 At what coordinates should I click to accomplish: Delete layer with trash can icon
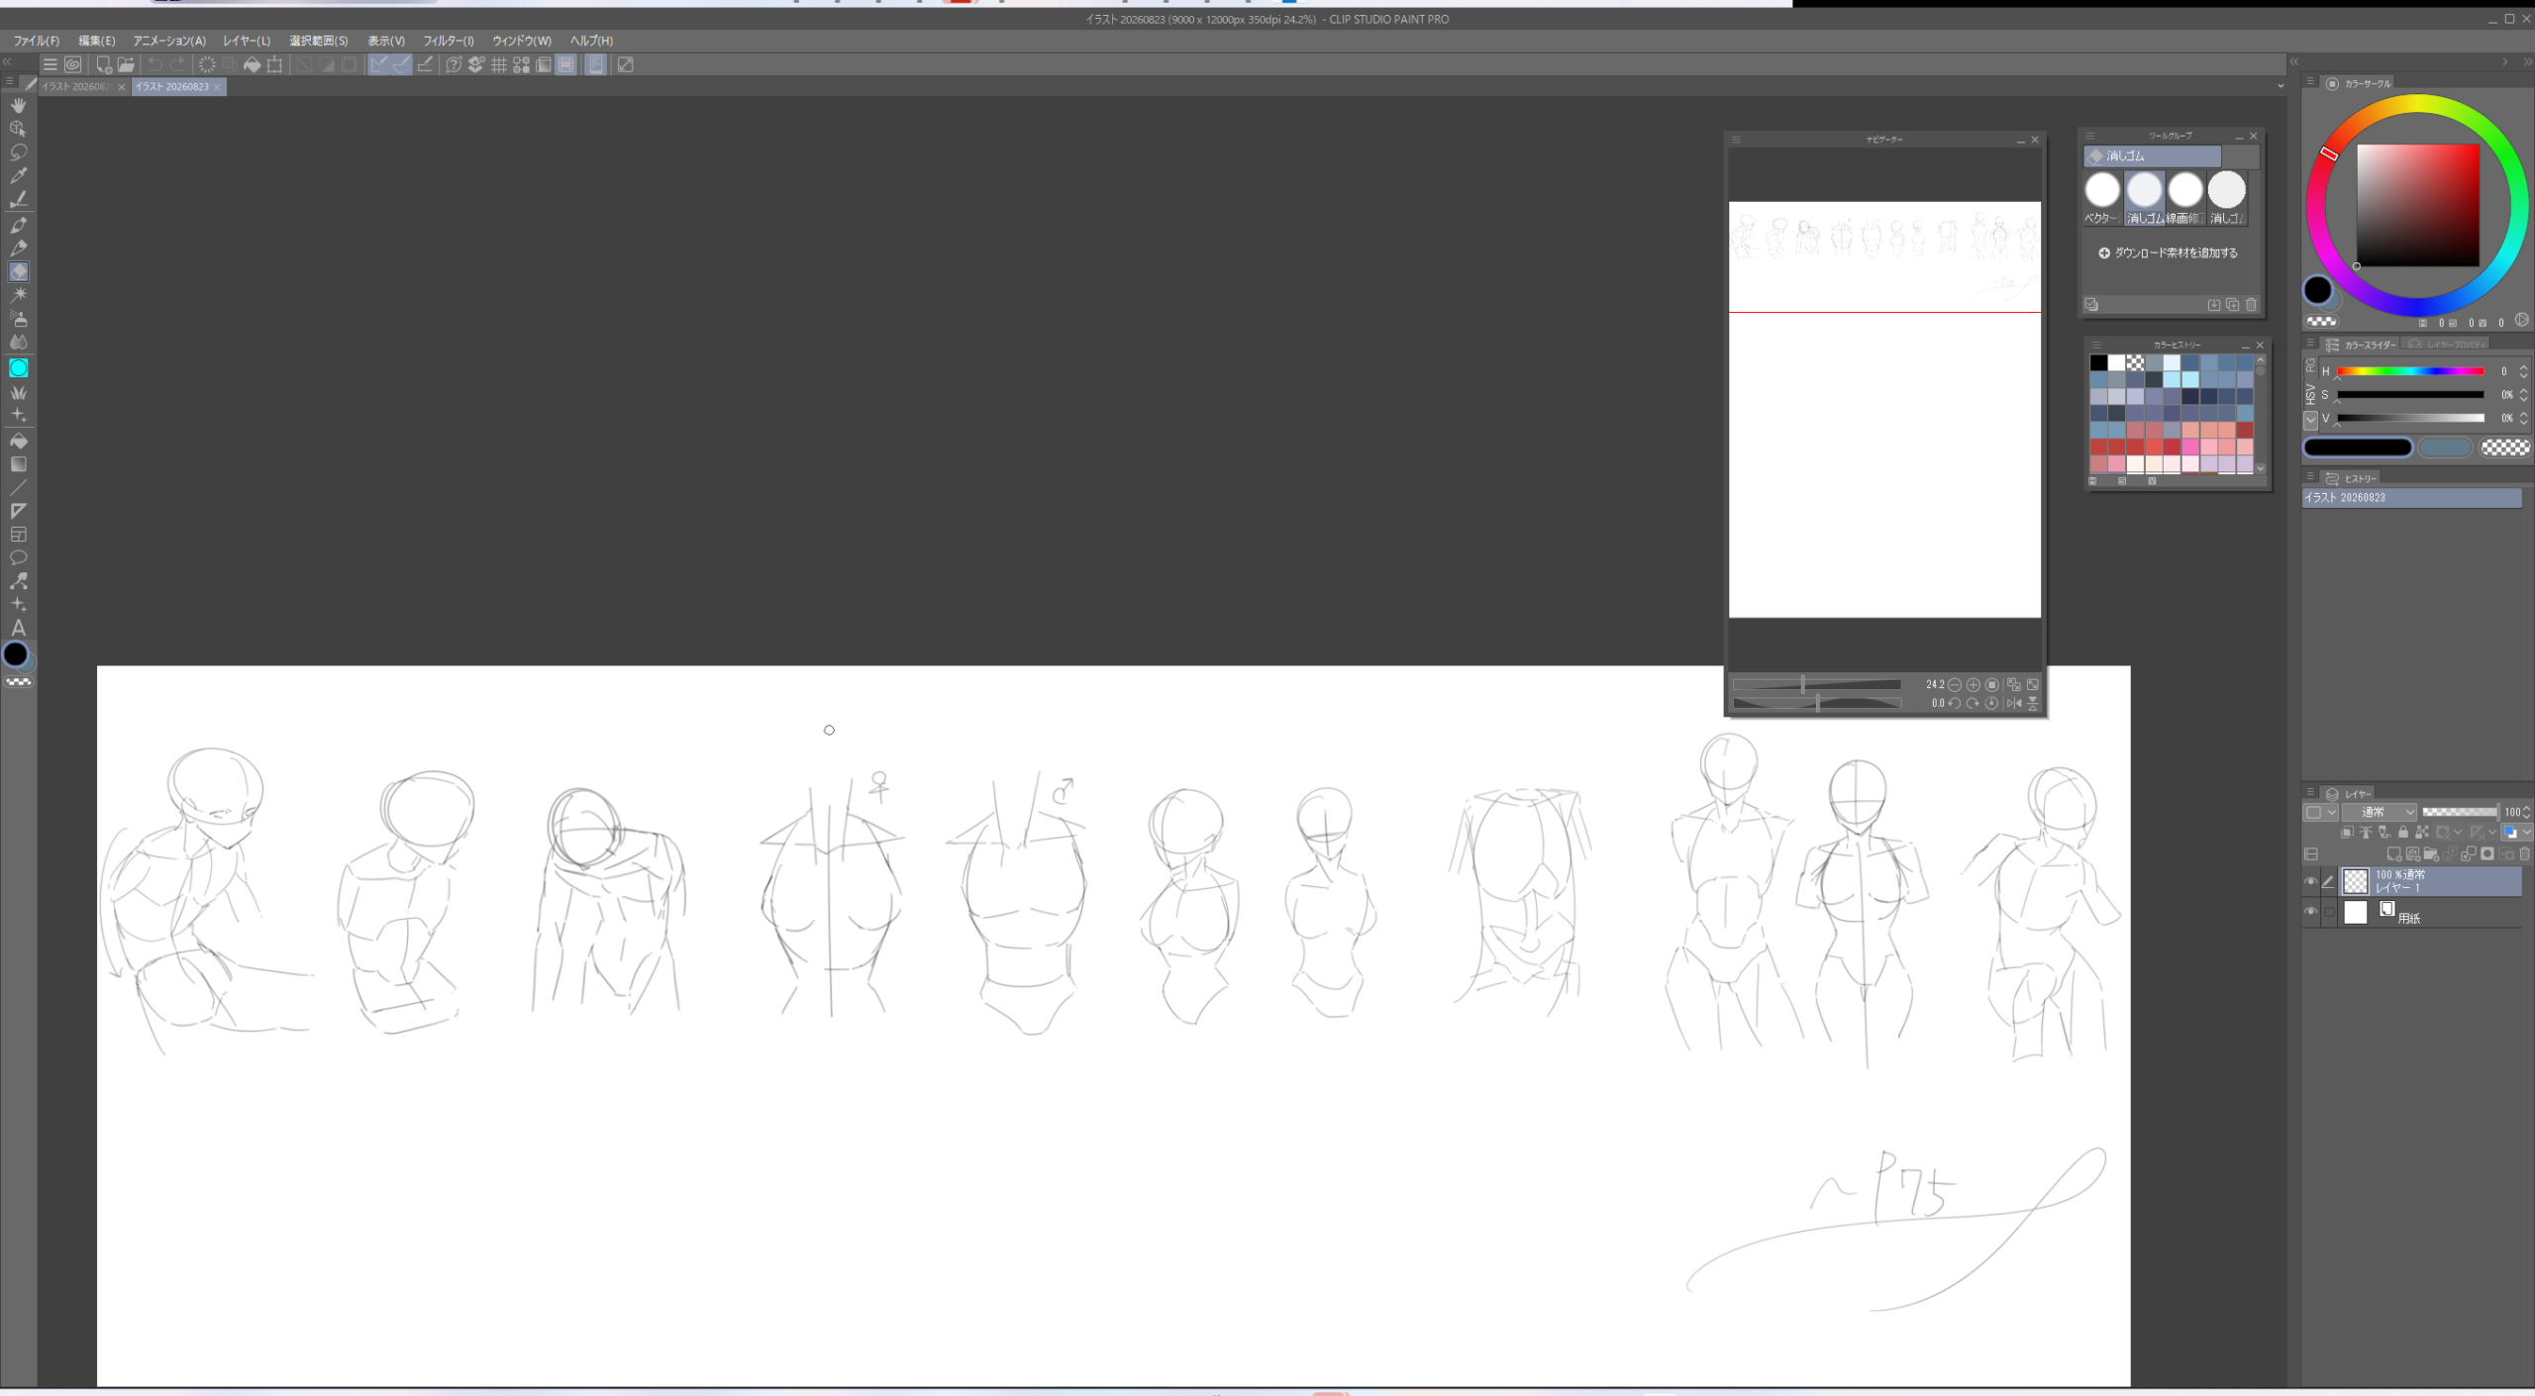[x=2524, y=853]
